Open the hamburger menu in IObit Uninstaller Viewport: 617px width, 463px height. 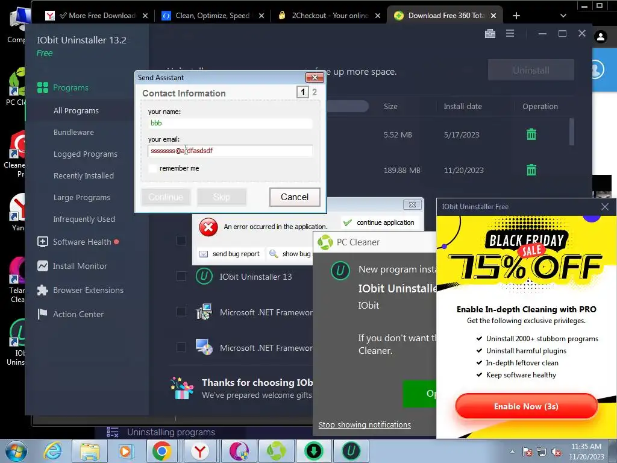click(510, 34)
